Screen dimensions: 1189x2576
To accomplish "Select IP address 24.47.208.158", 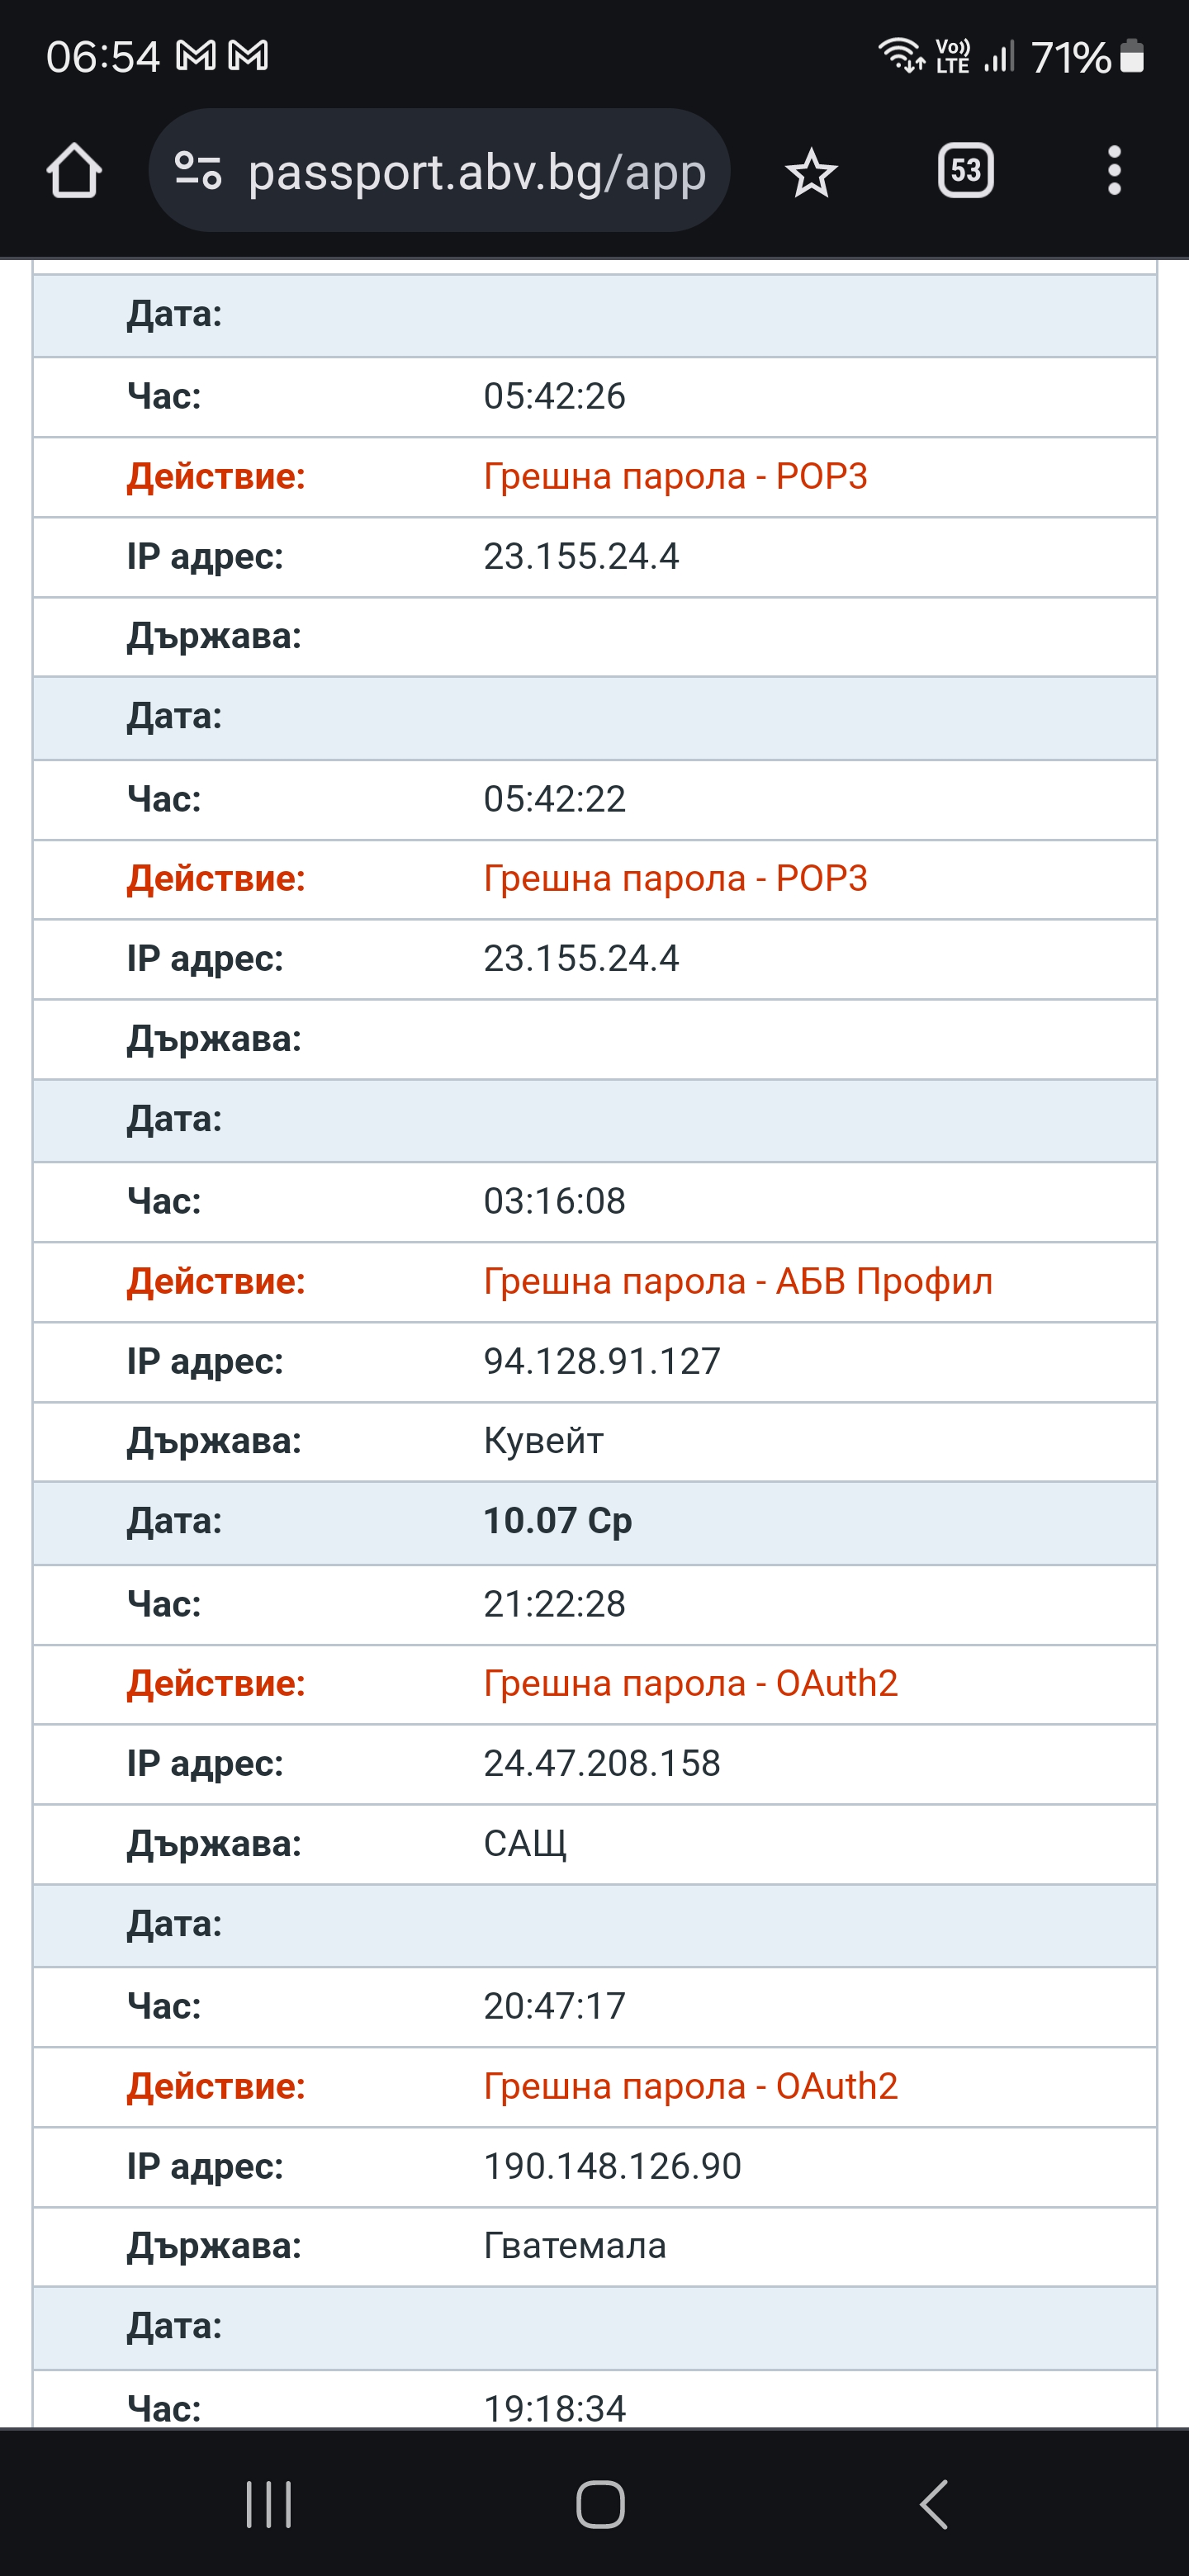I will pos(602,1763).
